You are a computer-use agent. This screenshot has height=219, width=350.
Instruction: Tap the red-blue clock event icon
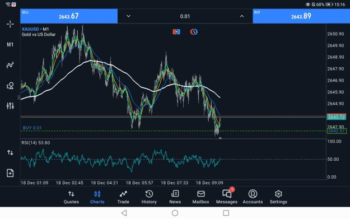point(194,32)
